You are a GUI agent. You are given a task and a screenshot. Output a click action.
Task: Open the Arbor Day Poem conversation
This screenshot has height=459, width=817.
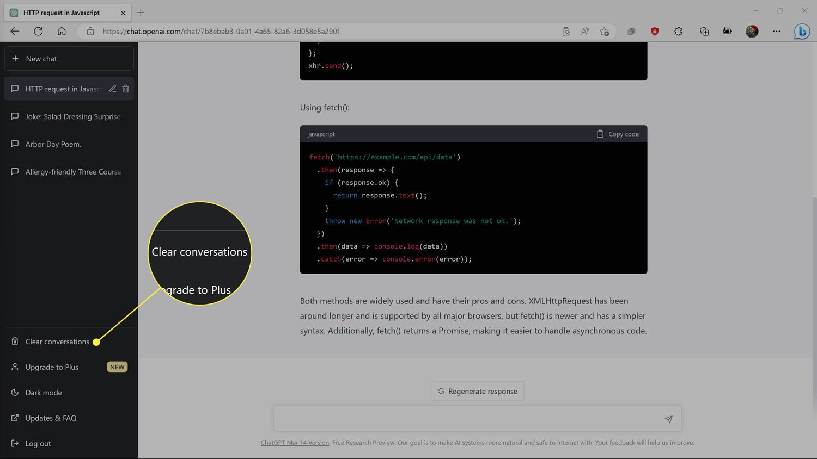(53, 144)
